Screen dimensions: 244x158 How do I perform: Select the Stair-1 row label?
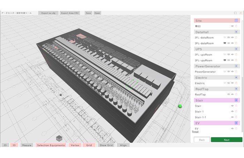[x=199, y=111]
